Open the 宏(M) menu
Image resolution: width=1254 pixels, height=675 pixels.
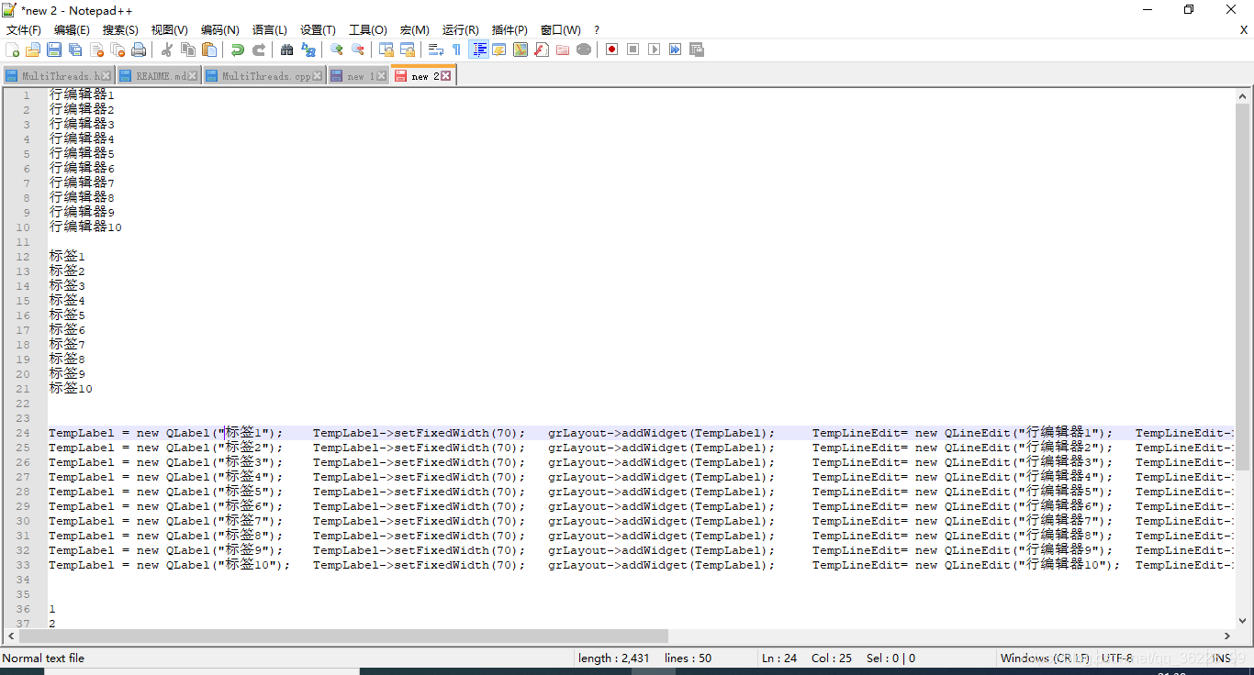(x=414, y=30)
